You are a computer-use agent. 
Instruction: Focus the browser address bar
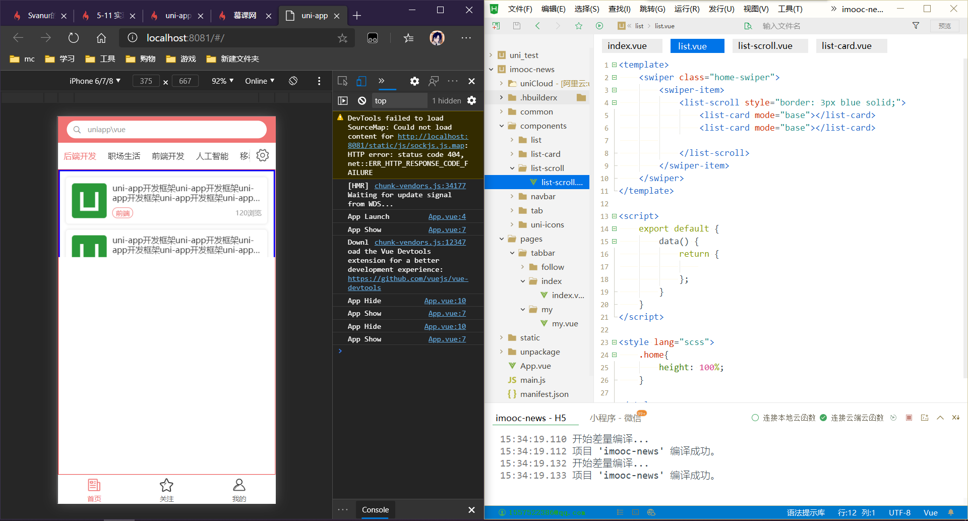pos(236,38)
